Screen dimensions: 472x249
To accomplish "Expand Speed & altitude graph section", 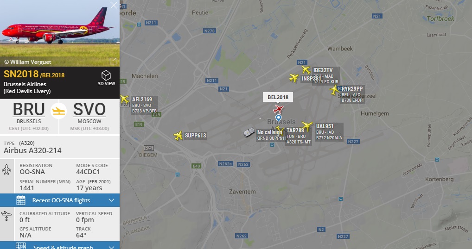I will tap(60, 246).
